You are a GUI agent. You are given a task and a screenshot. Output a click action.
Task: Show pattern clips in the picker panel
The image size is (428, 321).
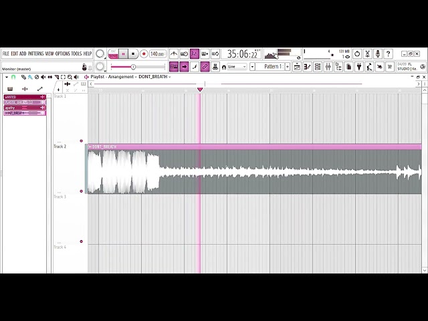click(x=10, y=89)
